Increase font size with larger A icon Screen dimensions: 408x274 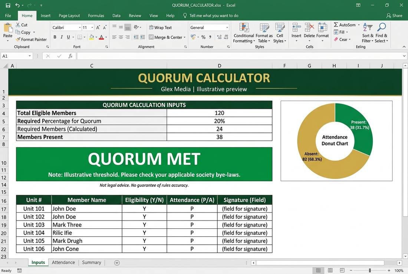pos(98,27)
